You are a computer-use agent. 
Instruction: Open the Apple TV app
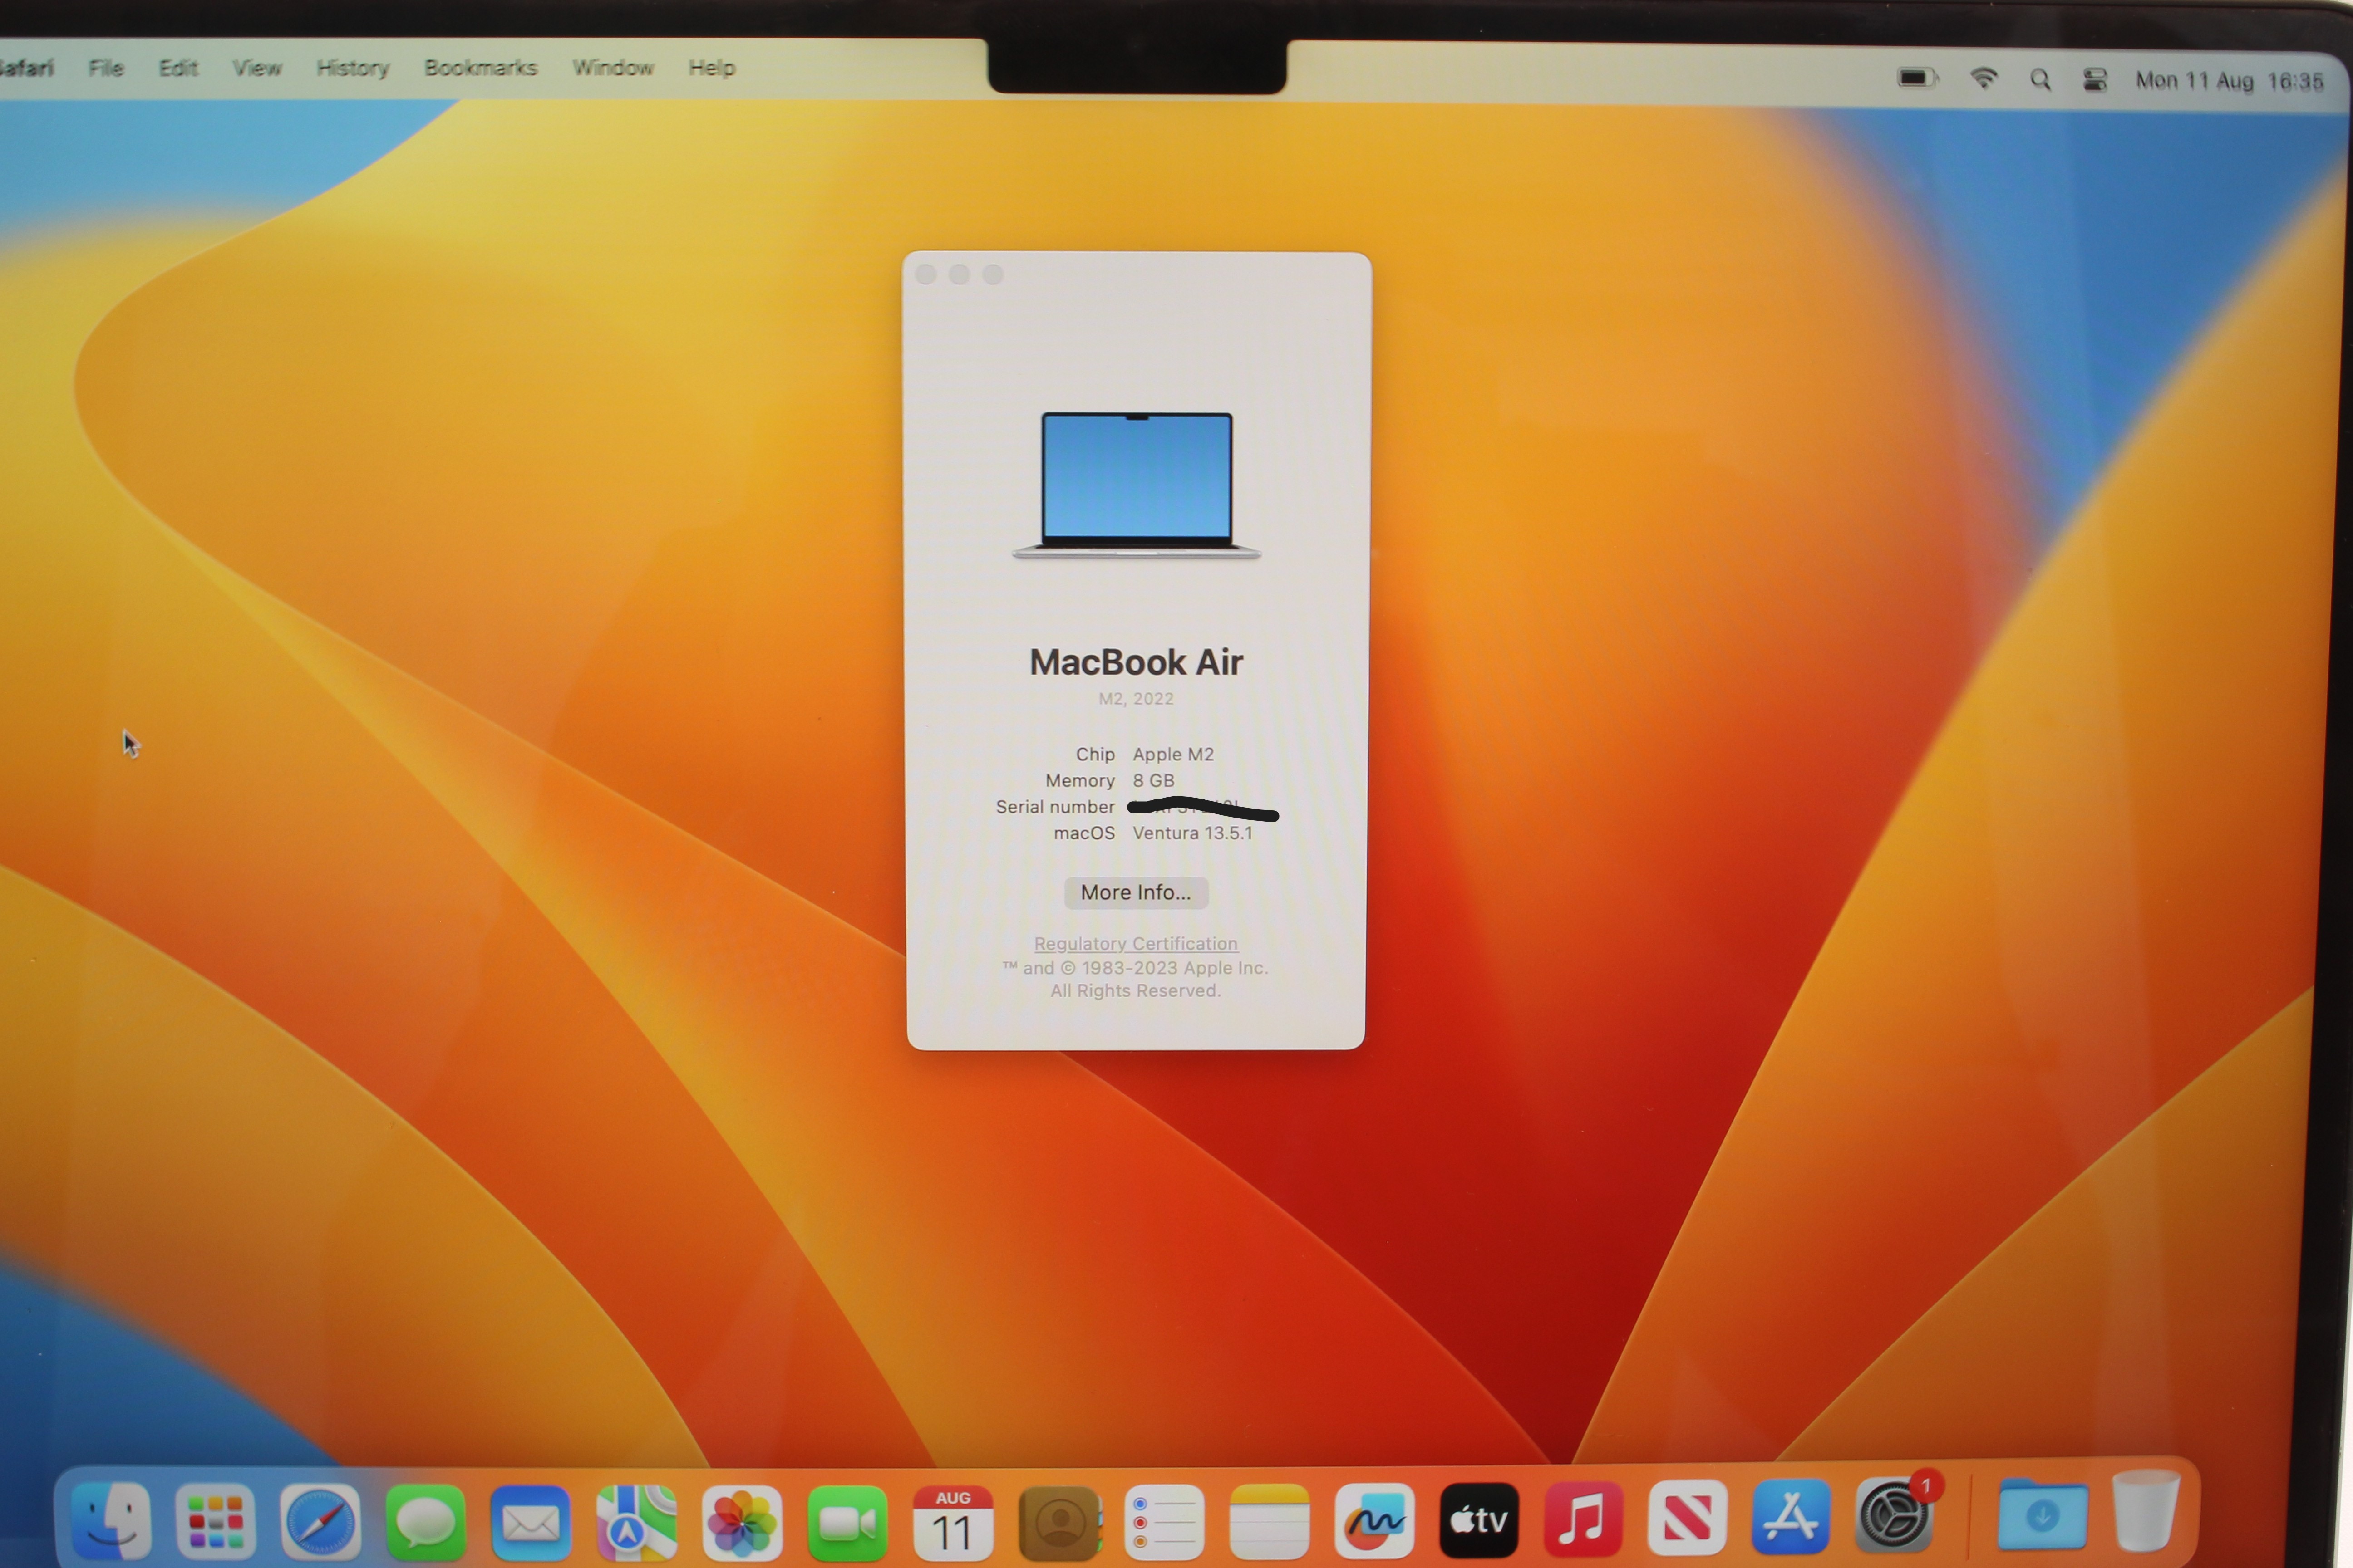pyautogui.click(x=1479, y=1520)
